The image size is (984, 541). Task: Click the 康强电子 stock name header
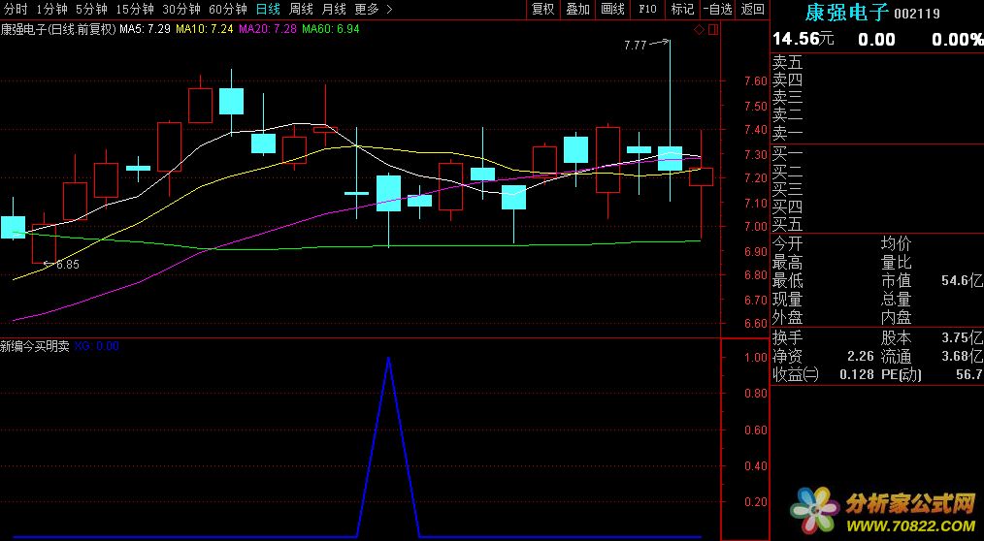click(847, 12)
